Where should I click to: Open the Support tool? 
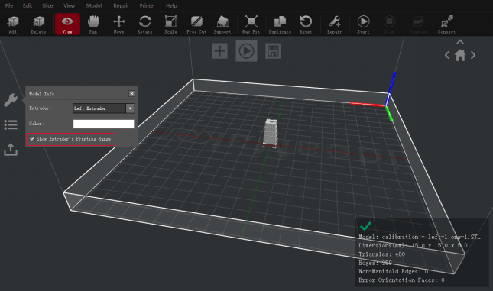click(x=222, y=24)
